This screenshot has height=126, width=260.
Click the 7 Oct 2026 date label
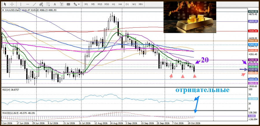(x=178, y=123)
